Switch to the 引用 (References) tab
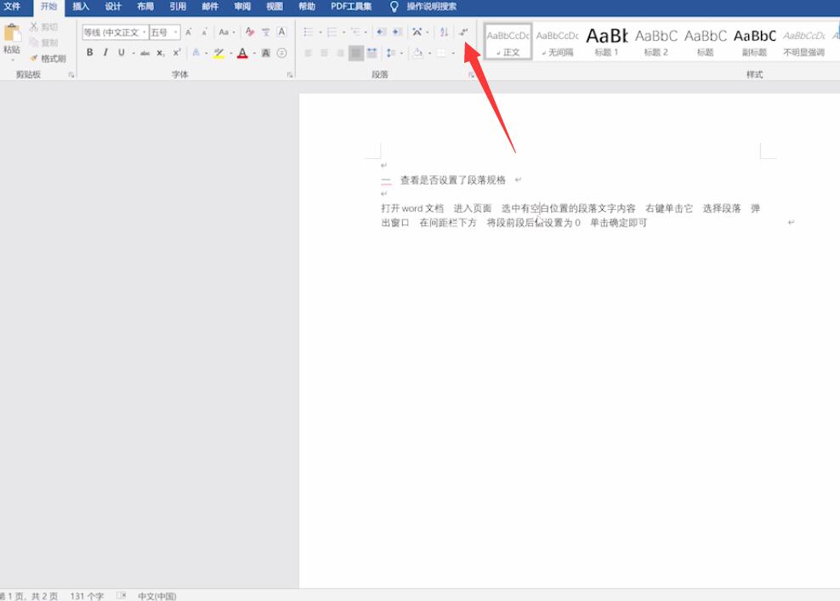This screenshot has width=840, height=601. (x=178, y=7)
